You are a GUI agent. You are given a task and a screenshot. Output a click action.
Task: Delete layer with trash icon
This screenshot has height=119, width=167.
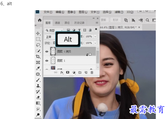point(92,72)
